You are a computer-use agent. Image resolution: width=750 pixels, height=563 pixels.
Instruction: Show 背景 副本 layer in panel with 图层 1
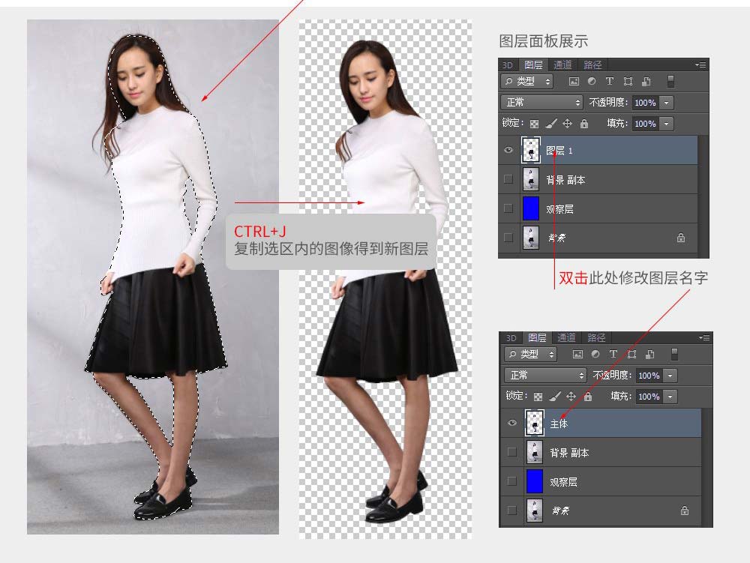508,179
